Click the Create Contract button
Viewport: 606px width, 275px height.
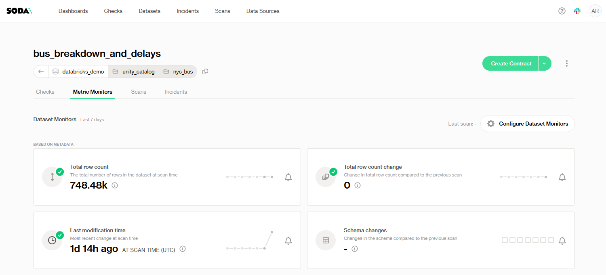511,63
